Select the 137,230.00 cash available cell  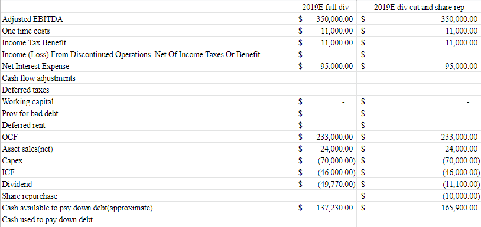334,208
